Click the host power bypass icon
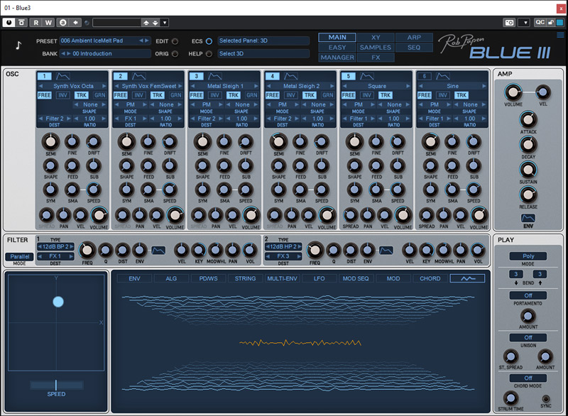The height and width of the screenshot is (416, 568). (x=9, y=23)
